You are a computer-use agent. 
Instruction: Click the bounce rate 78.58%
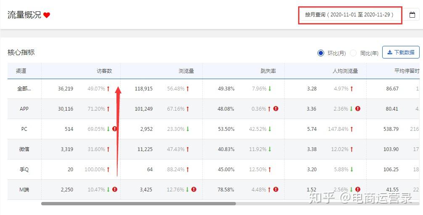tap(226, 190)
